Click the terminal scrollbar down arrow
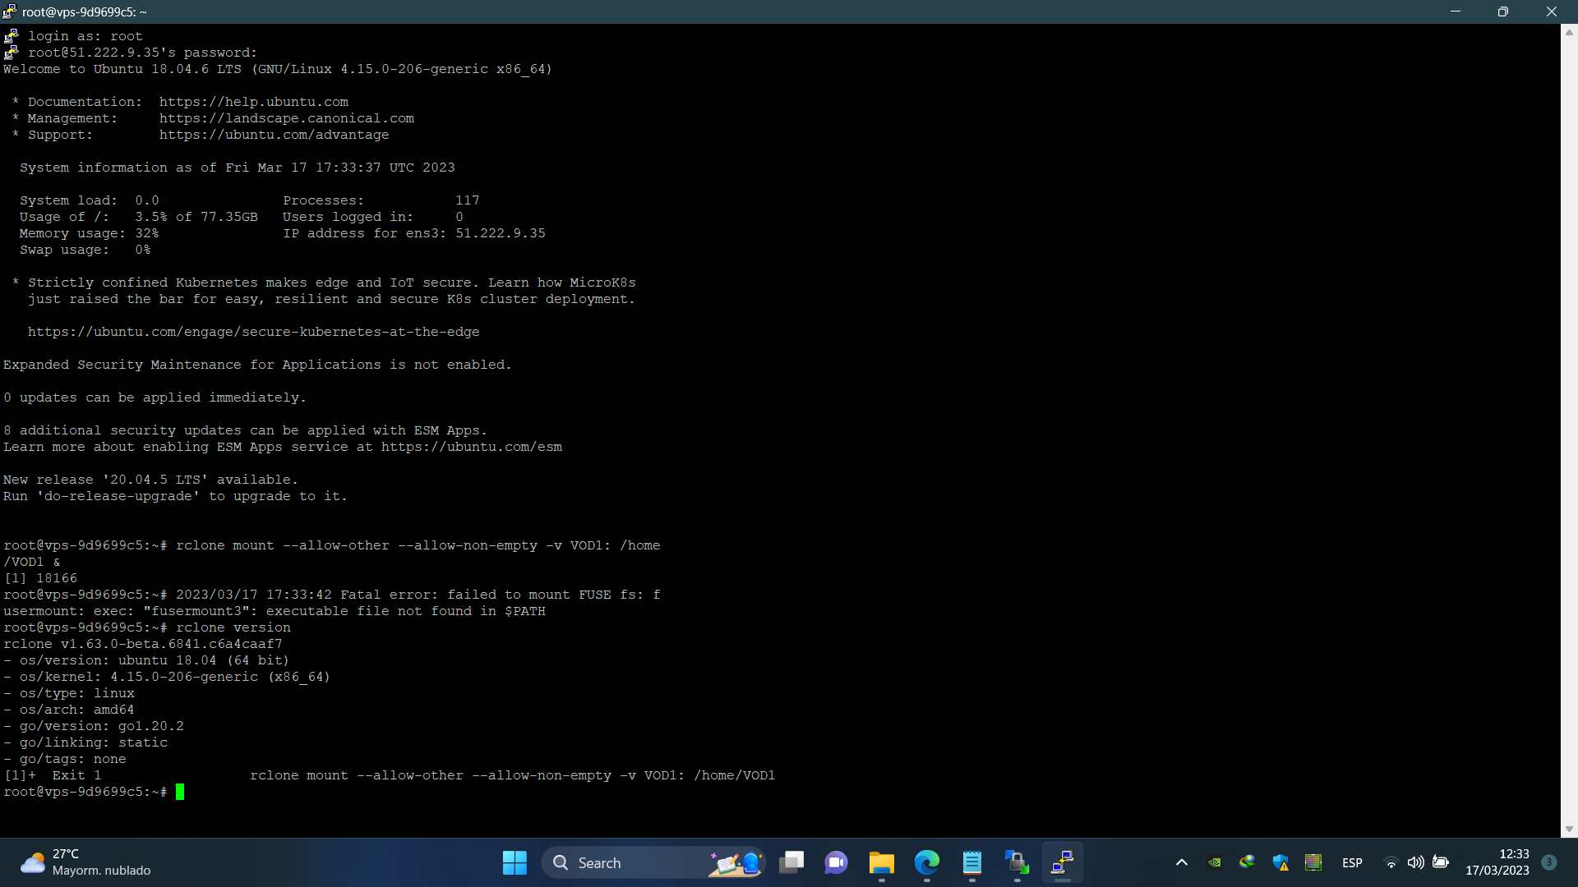The width and height of the screenshot is (1578, 887). coord(1568,828)
